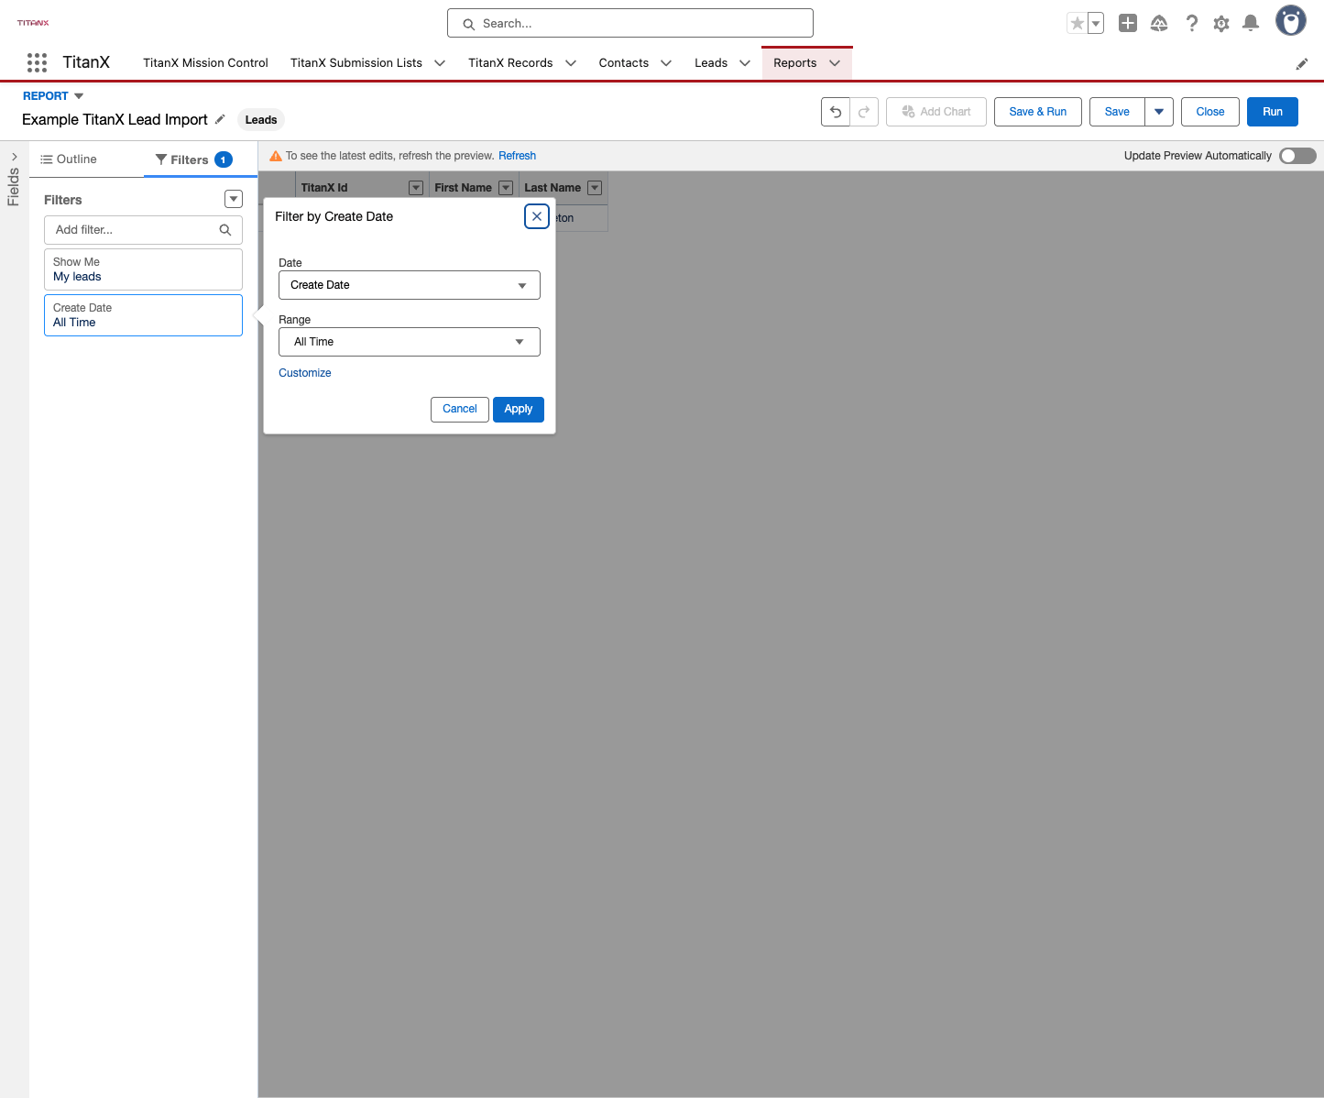Click the search magnifier in Add filter
This screenshot has height=1098, width=1324.
click(225, 230)
